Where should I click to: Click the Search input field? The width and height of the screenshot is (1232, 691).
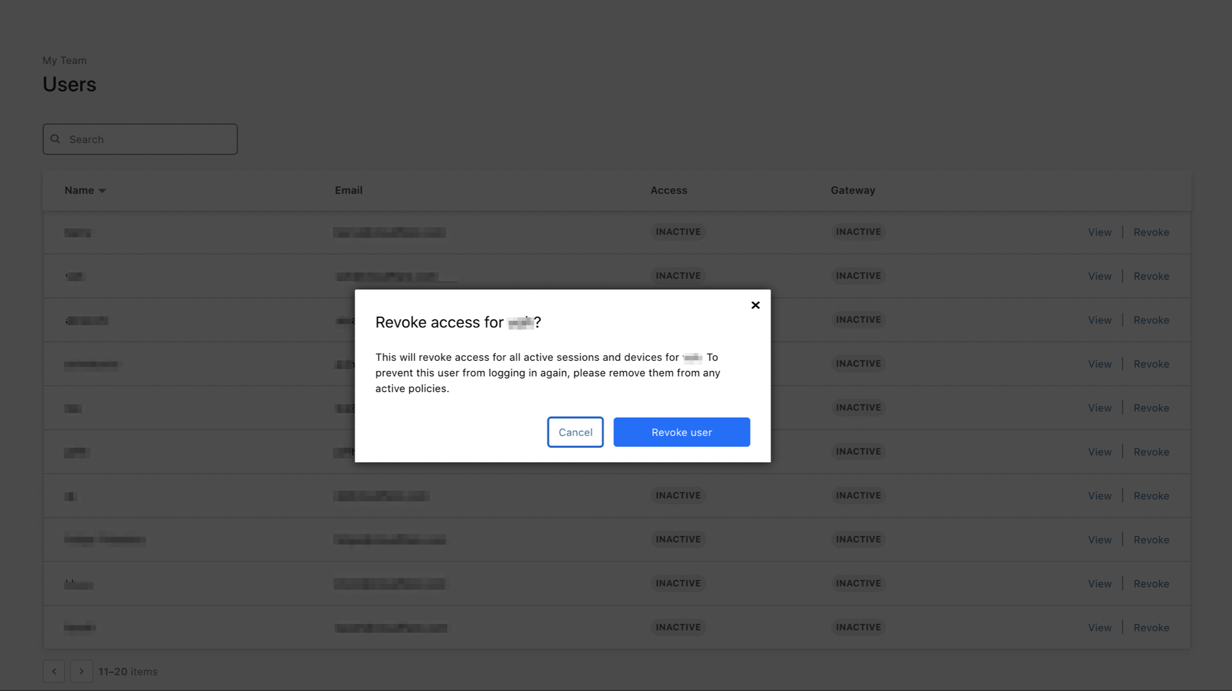point(140,139)
